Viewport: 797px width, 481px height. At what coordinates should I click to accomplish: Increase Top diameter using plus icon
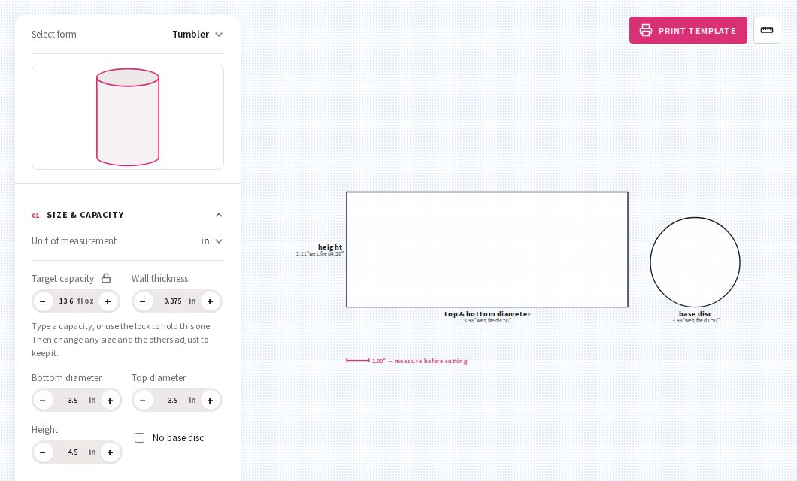(x=210, y=401)
